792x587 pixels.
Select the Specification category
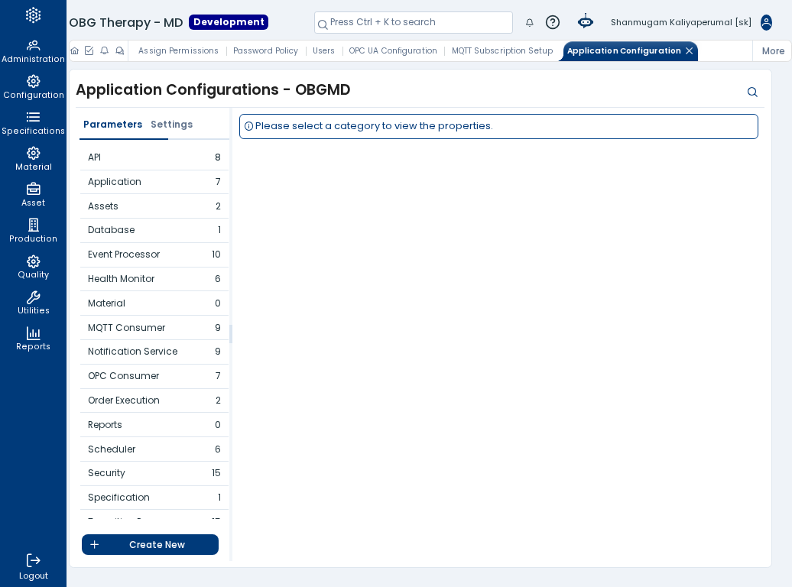(x=154, y=497)
